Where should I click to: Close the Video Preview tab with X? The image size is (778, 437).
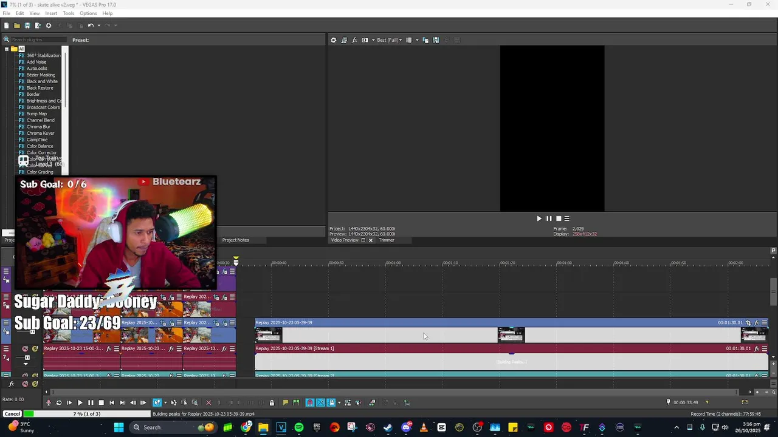coord(370,240)
